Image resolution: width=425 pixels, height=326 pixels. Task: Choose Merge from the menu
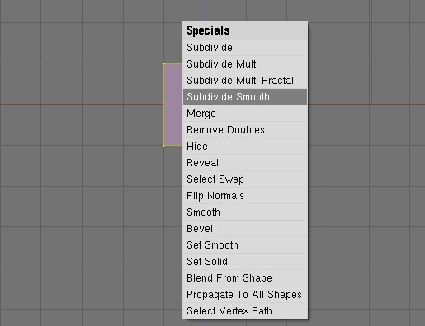click(245, 114)
